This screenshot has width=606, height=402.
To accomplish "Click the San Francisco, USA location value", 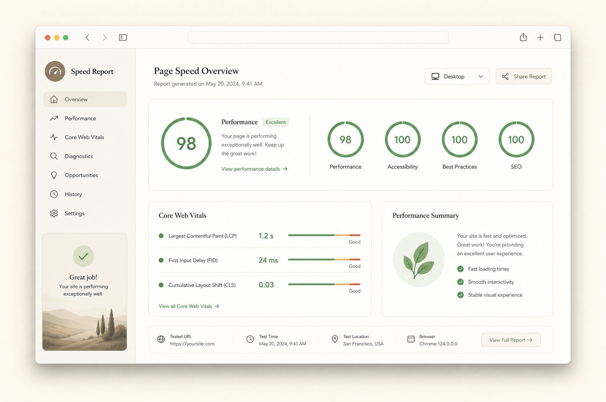I will point(363,344).
